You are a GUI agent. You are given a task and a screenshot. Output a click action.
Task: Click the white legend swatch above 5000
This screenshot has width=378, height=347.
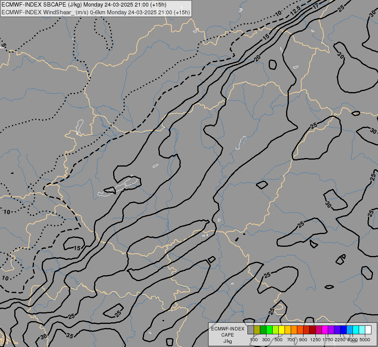[368, 330]
